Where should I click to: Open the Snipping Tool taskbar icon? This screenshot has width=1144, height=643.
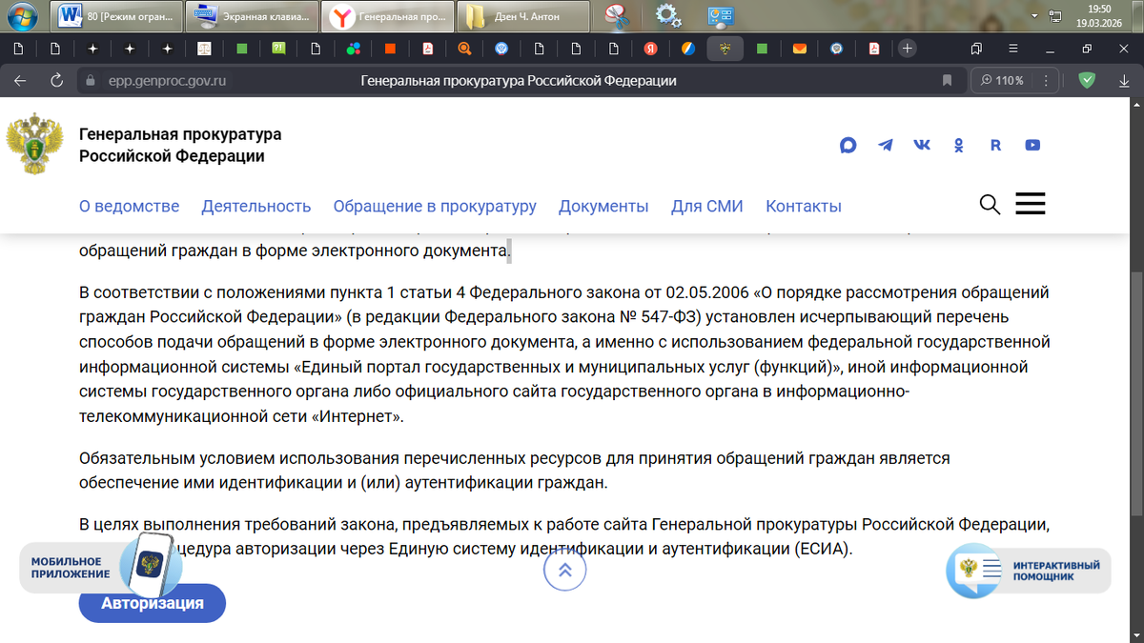point(618,15)
